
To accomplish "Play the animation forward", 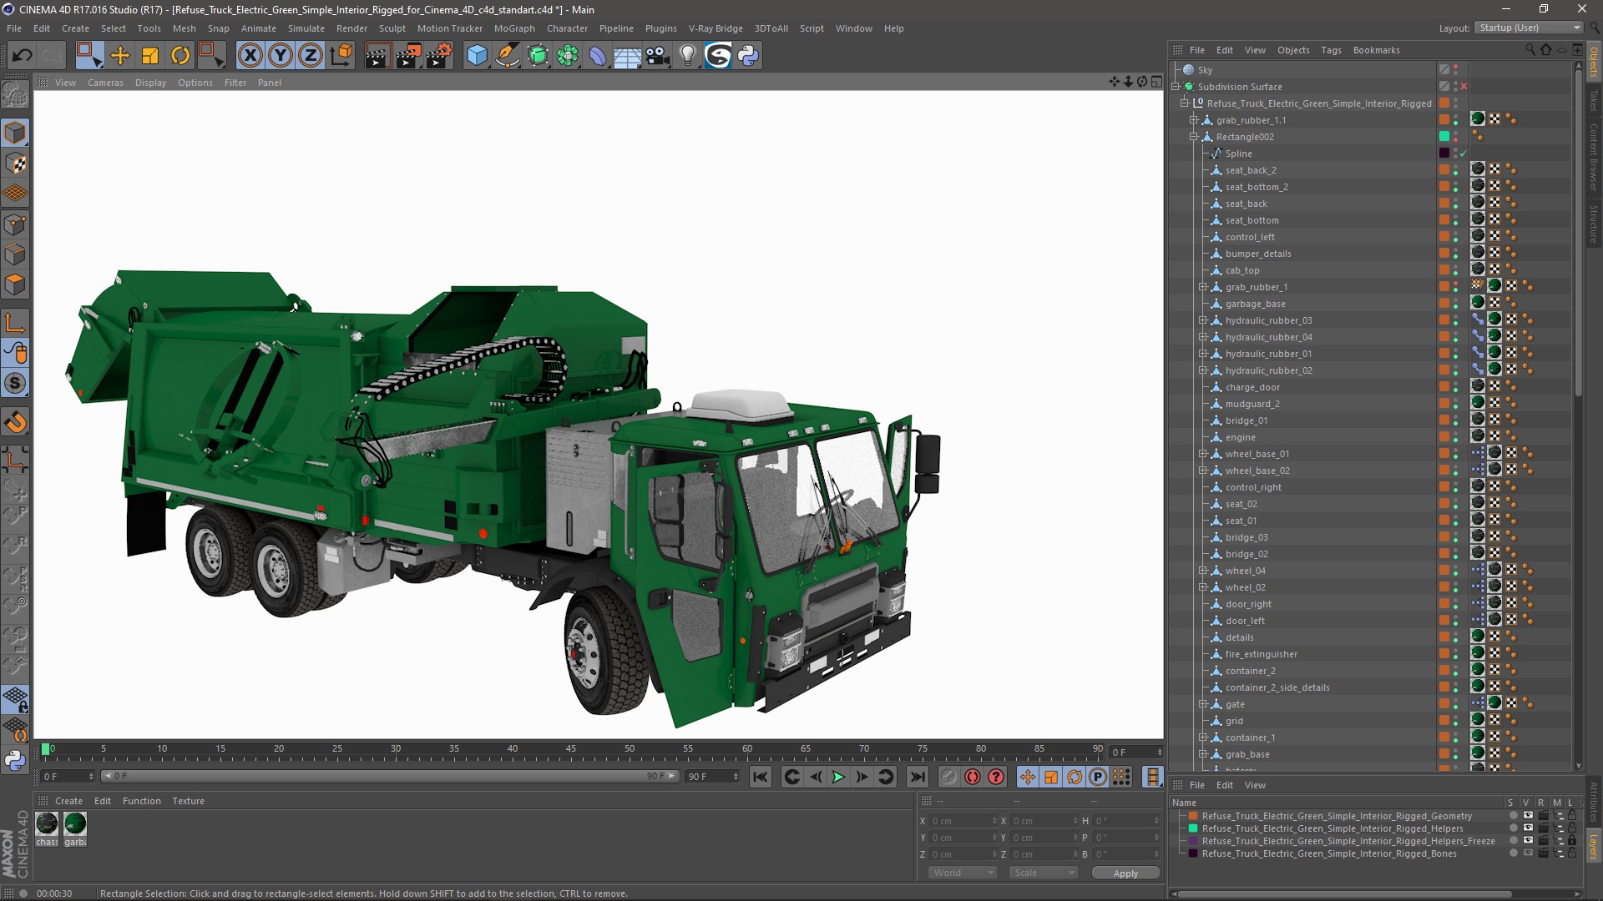I will (838, 777).
